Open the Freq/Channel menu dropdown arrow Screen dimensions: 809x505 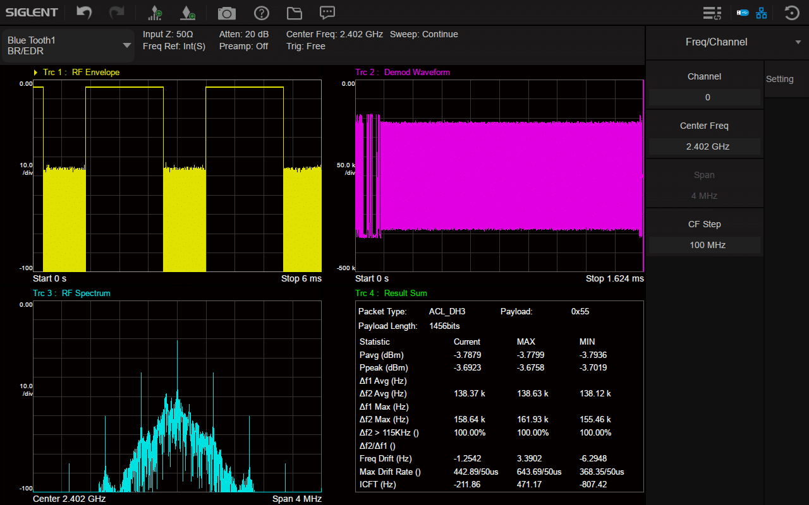click(x=798, y=42)
